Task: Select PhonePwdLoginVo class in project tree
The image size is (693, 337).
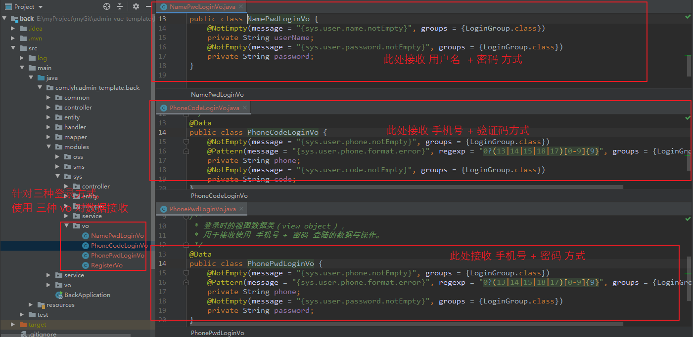Action: pos(118,256)
